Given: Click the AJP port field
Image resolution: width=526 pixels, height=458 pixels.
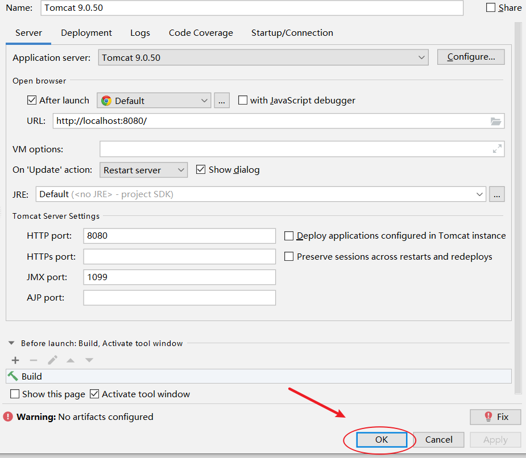Looking at the screenshot, I should (180, 298).
